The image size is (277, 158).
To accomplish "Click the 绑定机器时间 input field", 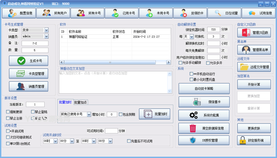I will tap(213, 29).
